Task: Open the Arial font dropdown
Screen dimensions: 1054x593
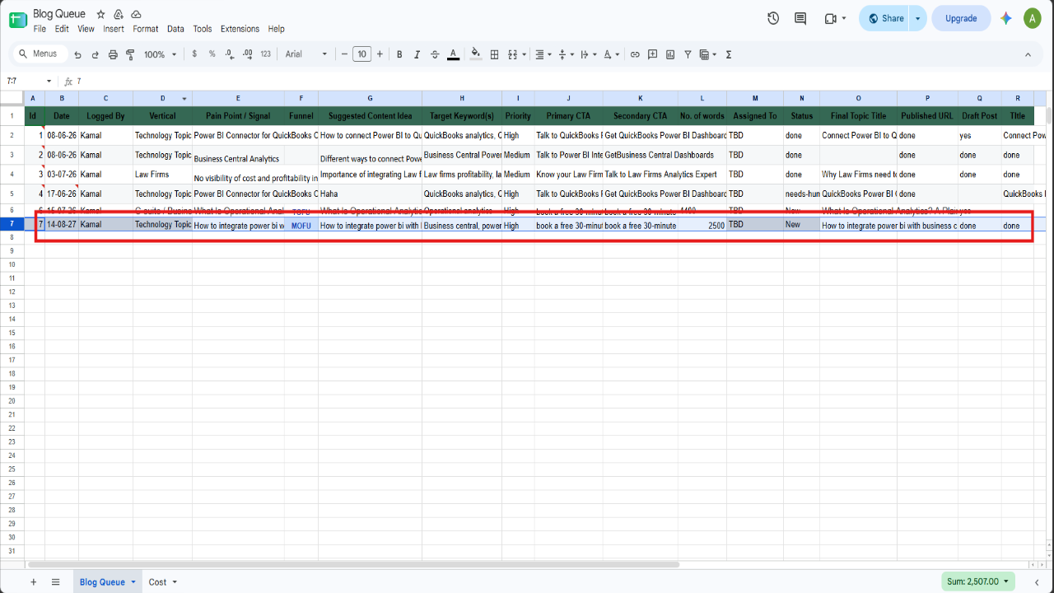Action: 306,54
